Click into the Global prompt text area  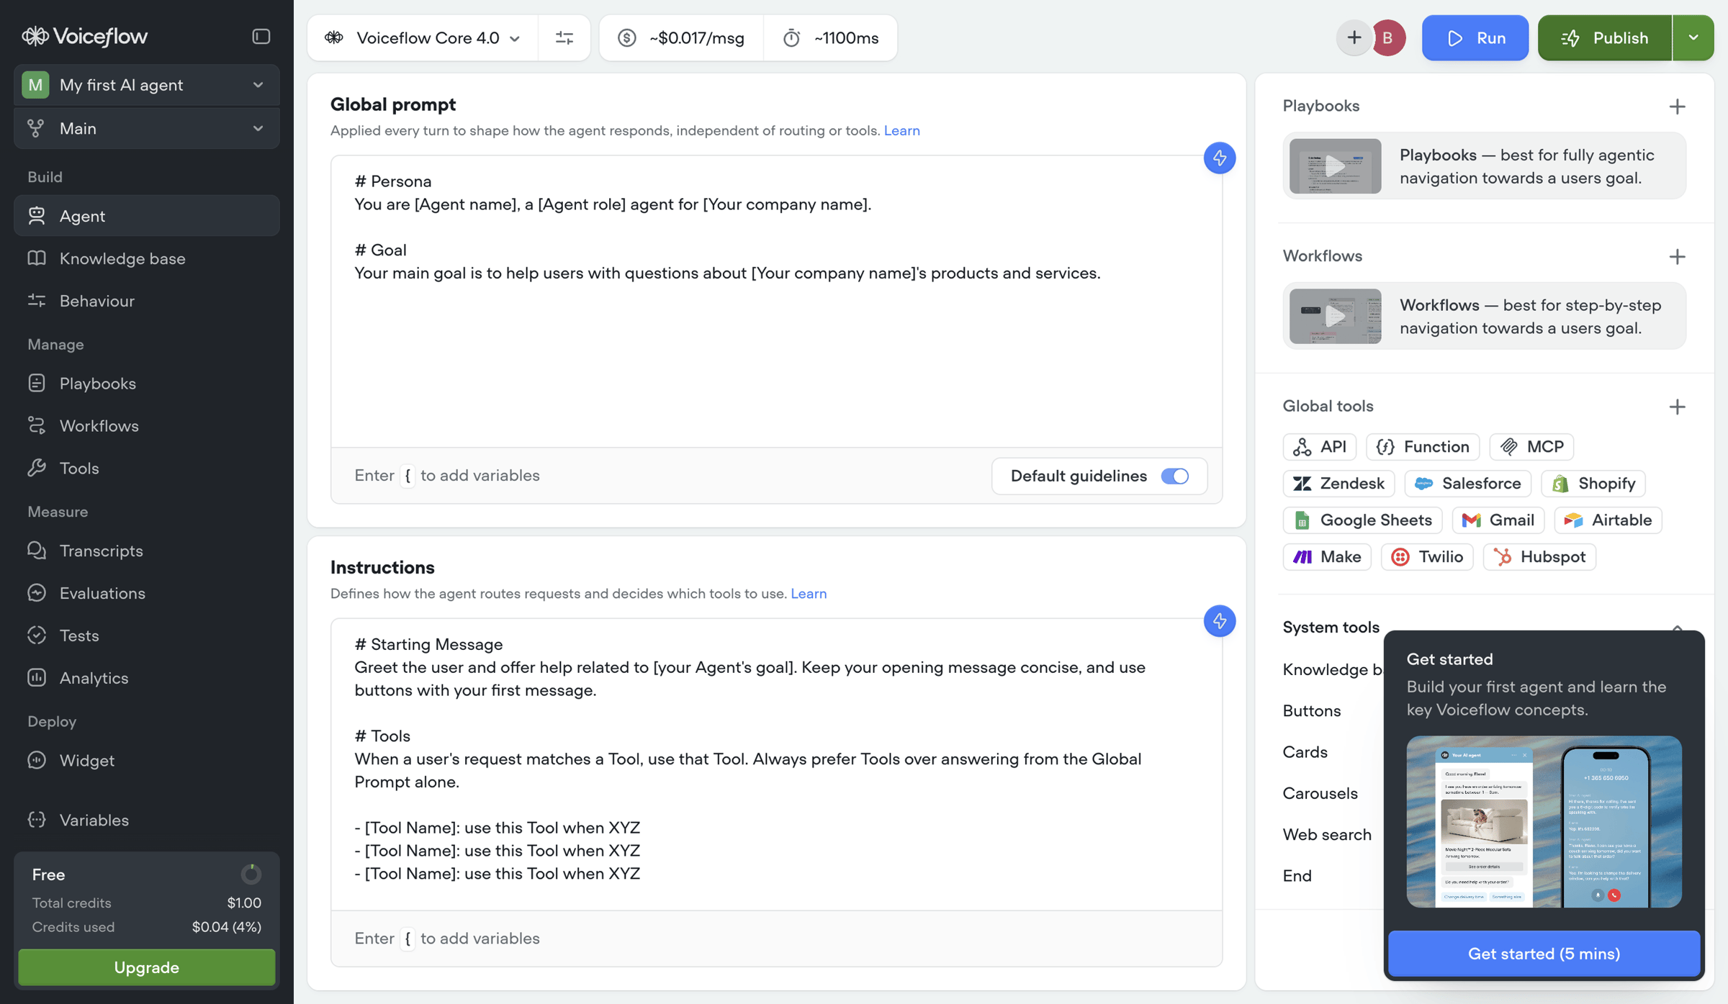(x=776, y=302)
